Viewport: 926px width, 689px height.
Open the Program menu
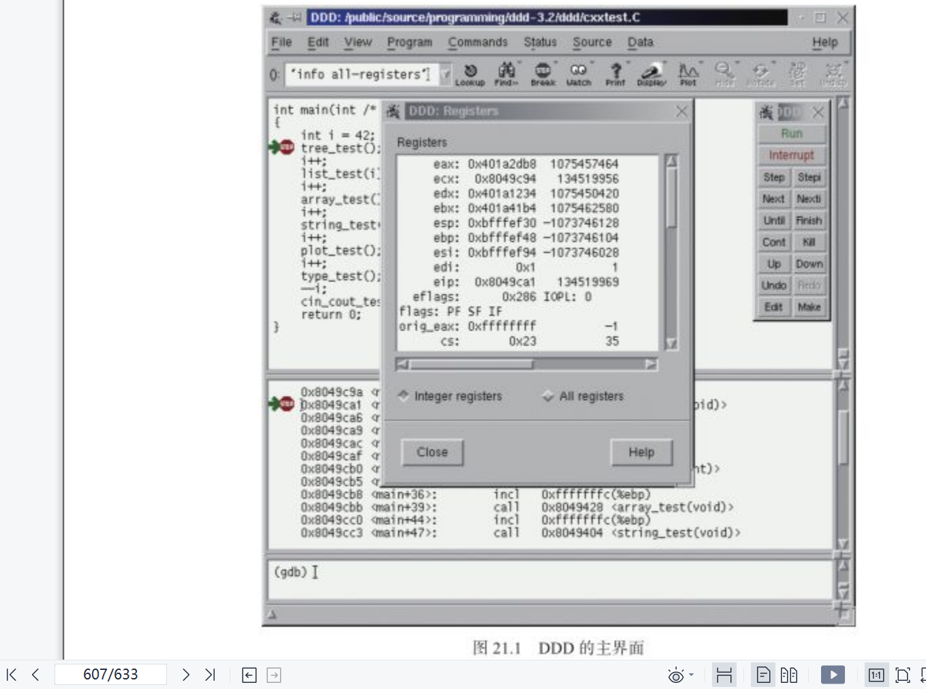410,42
